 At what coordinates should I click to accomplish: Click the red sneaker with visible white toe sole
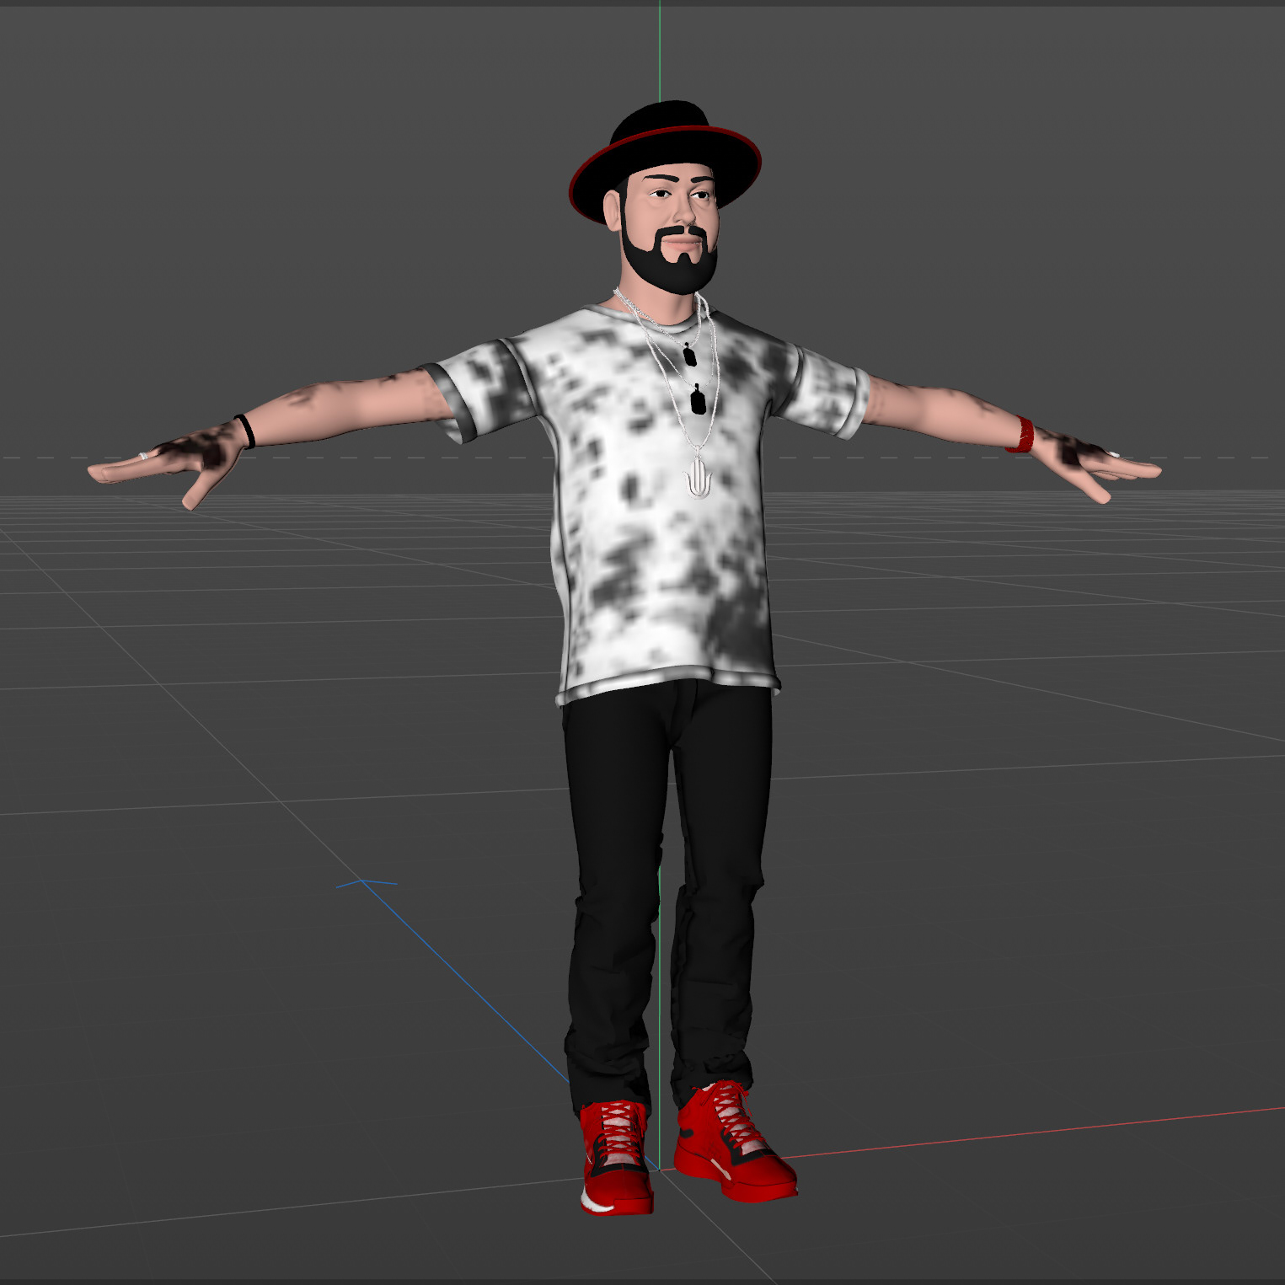[617, 1159]
